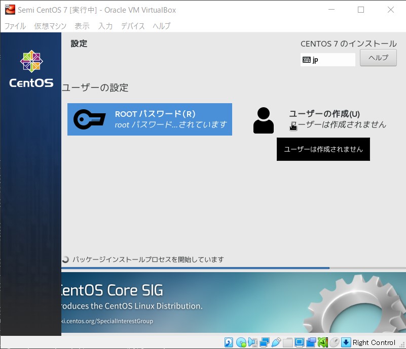Open the 表示 menu
Image resolution: width=406 pixels, height=349 pixels.
(82, 26)
